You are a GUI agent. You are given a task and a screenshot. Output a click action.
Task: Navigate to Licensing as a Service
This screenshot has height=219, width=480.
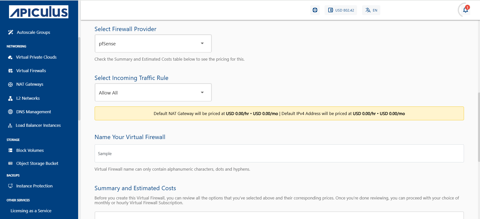pos(31,211)
